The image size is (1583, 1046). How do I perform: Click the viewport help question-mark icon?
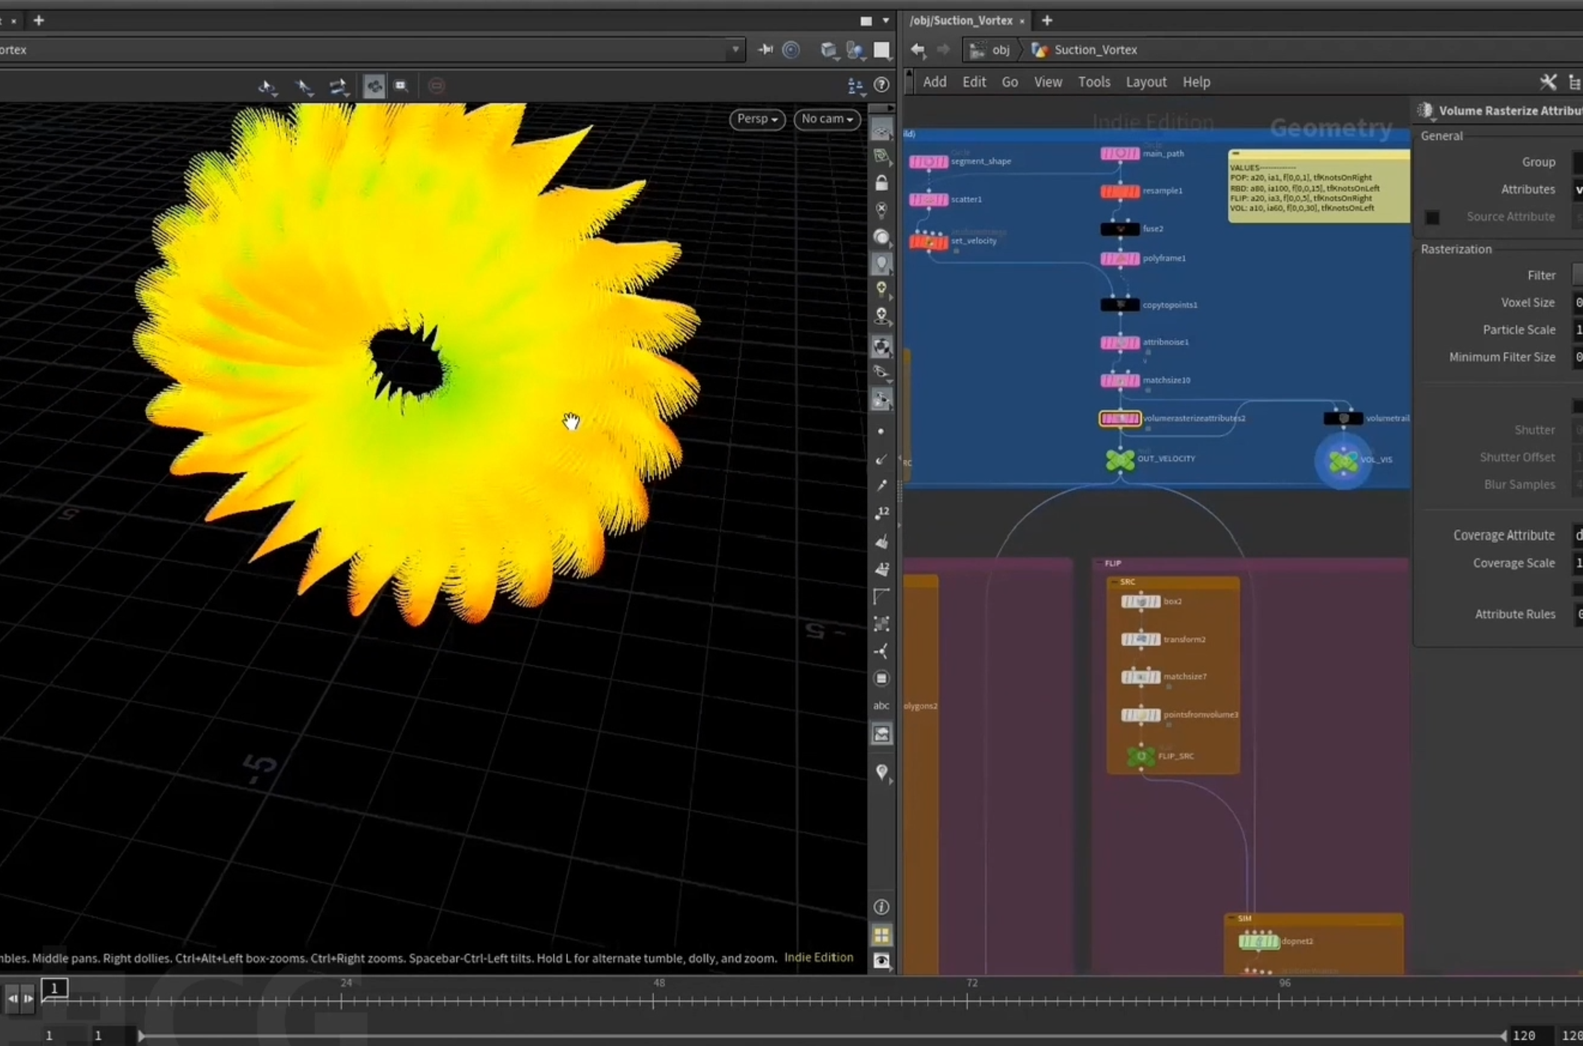coord(881,84)
